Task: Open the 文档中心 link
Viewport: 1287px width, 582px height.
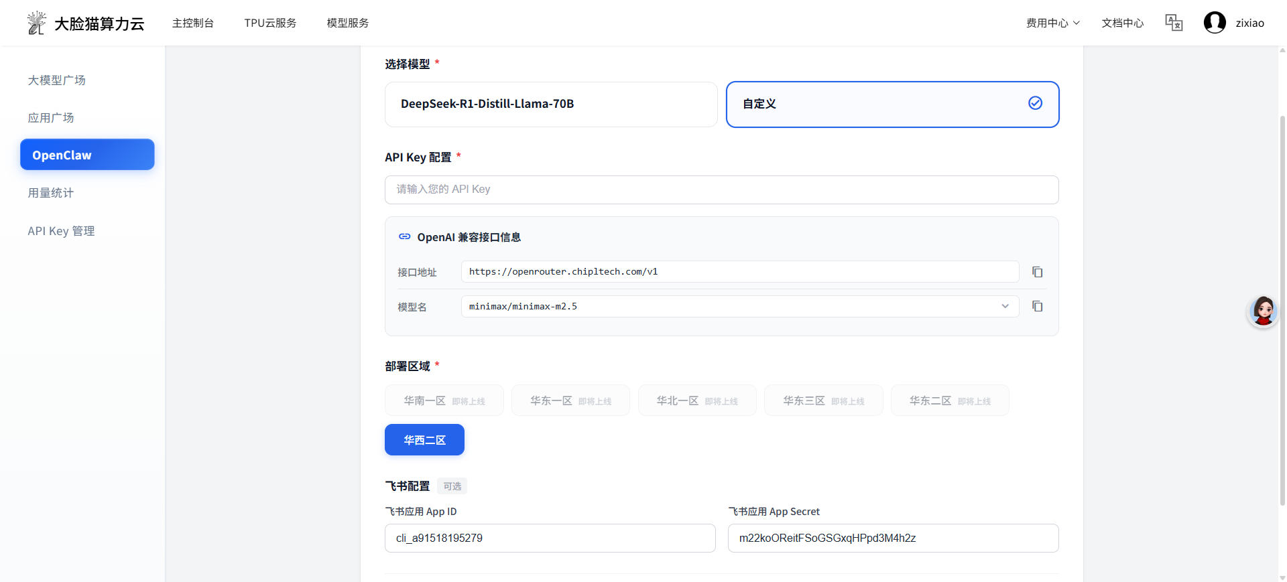Action: pos(1122,23)
